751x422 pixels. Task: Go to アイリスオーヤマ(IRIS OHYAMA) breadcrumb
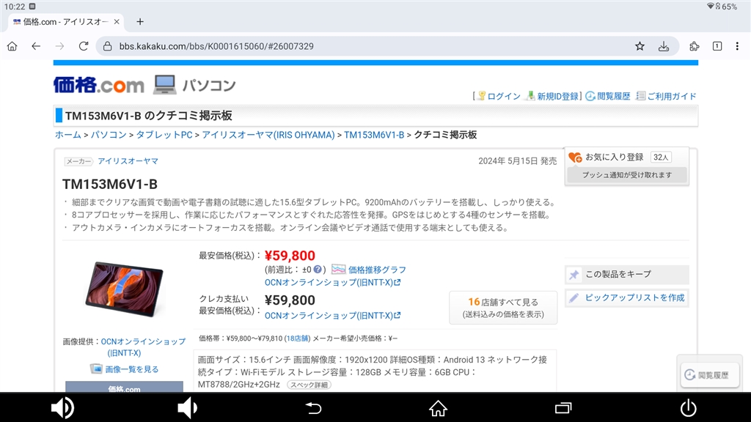pyautogui.click(x=268, y=135)
